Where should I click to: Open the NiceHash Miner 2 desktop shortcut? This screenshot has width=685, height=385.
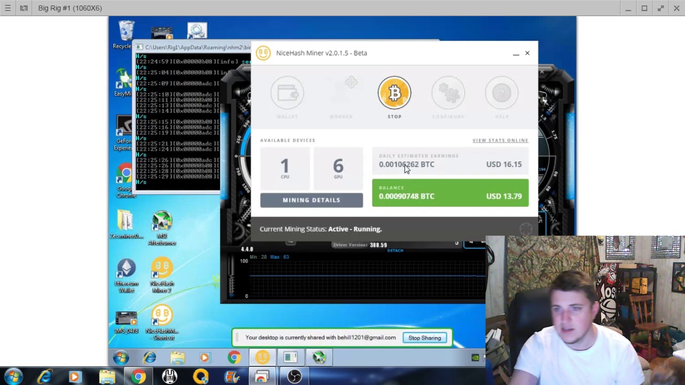(162, 276)
